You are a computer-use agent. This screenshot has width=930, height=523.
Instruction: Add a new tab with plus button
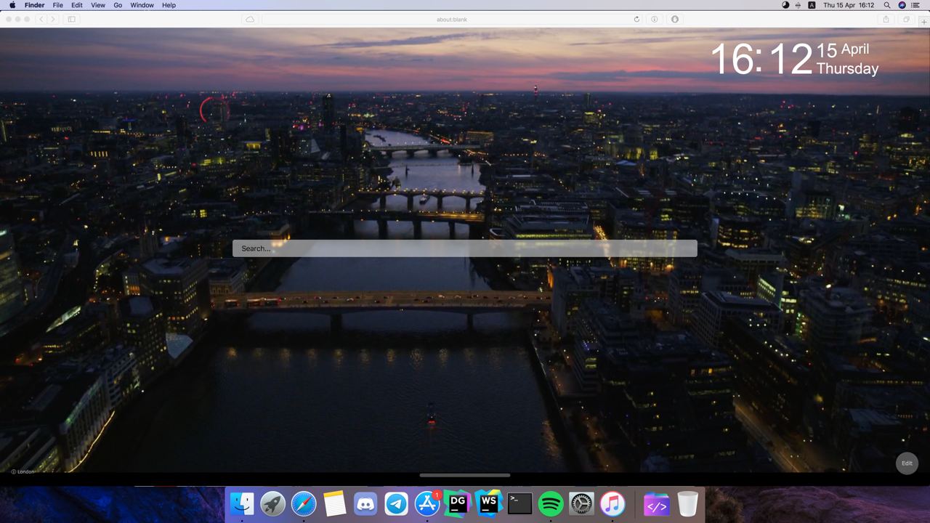click(x=924, y=22)
